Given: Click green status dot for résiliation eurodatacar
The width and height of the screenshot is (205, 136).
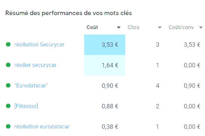Looking at the screenshot, I should (8, 126).
